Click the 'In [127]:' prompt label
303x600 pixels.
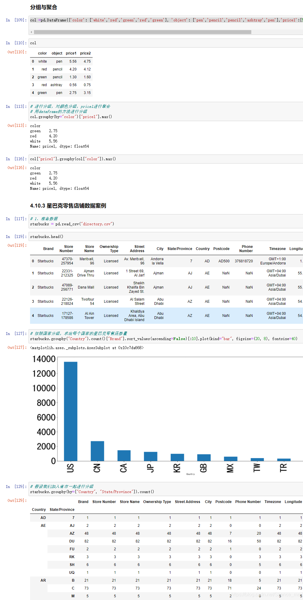coord(16,334)
